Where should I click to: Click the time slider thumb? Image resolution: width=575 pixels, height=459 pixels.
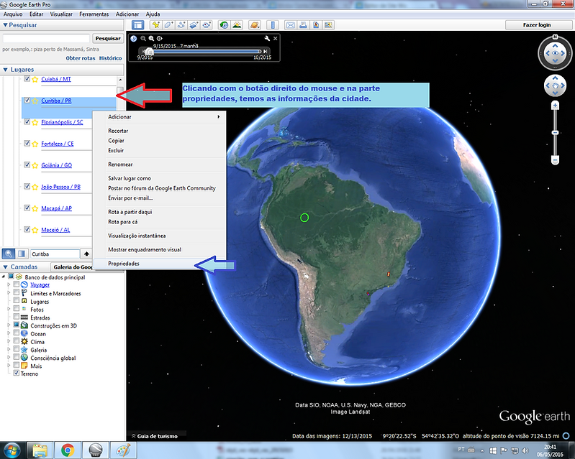tap(149, 51)
